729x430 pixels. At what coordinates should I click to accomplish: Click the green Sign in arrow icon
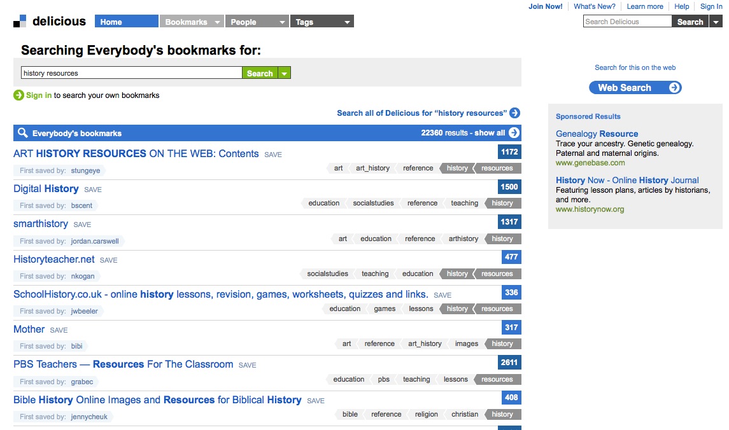click(x=18, y=95)
